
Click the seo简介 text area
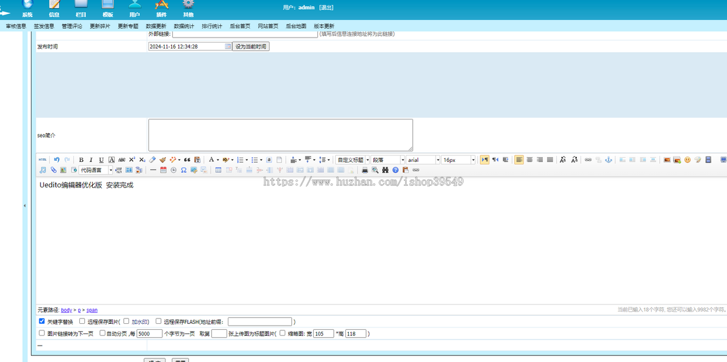coord(281,135)
